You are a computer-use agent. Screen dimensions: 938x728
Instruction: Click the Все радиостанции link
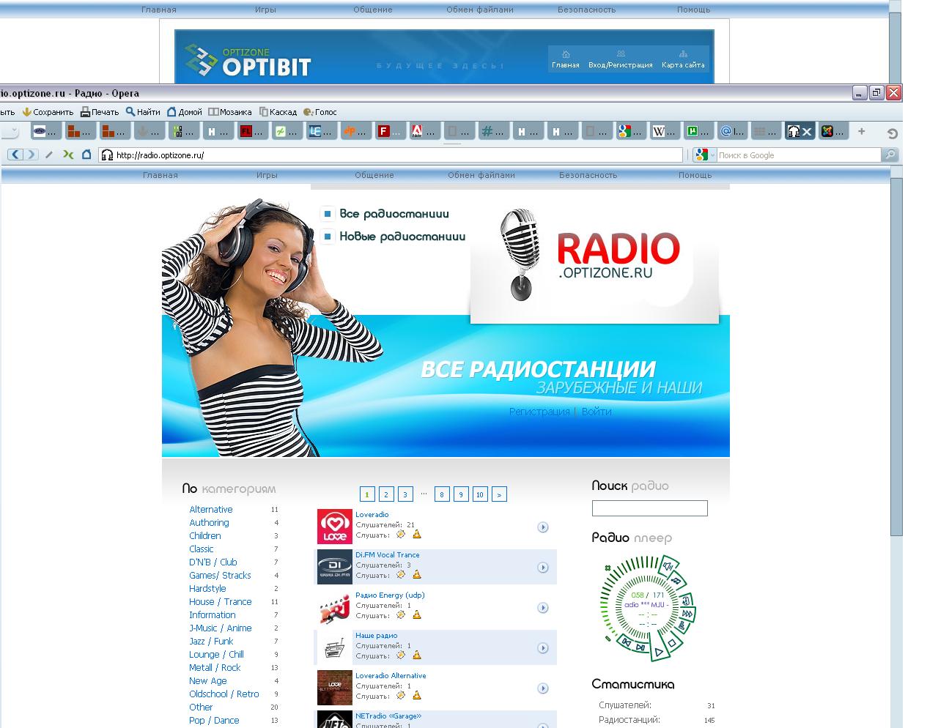coord(394,214)
